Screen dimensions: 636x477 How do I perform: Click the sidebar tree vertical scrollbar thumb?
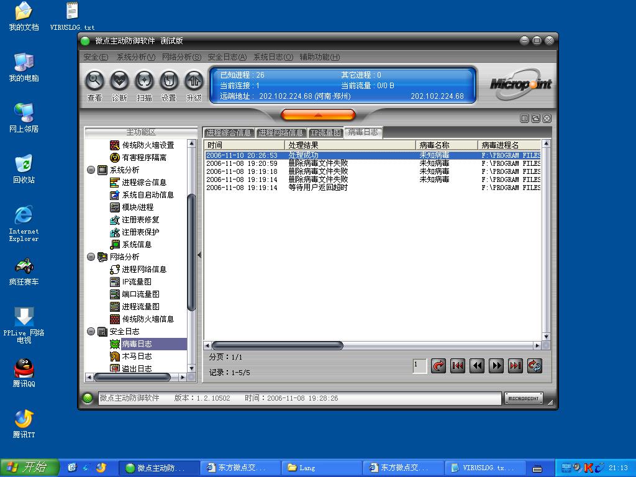click(191, 252)
